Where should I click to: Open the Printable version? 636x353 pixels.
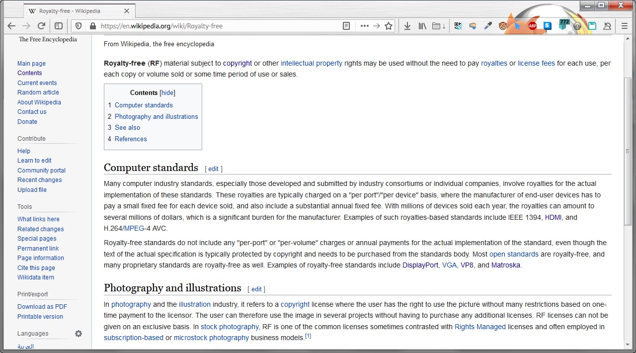(x=40, y=317)
